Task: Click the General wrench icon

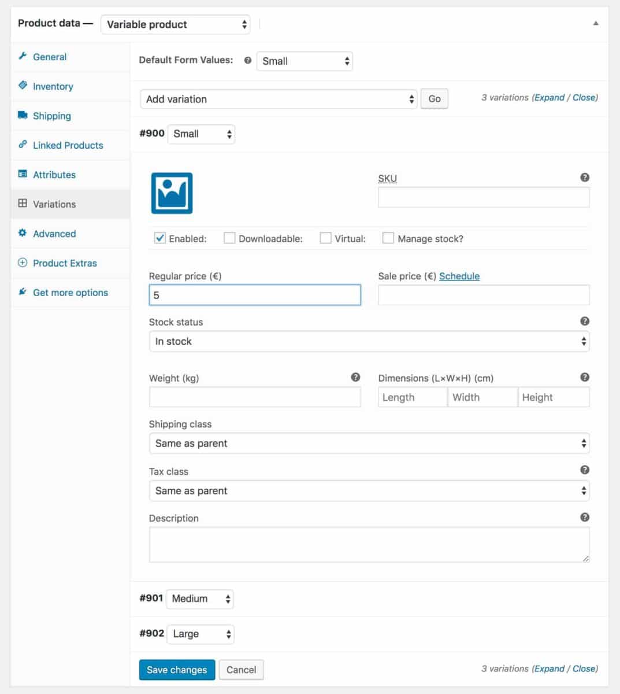Action: pos(23,56)
